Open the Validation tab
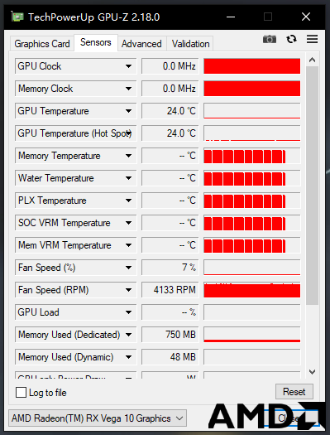This screenshot has height=435, width=330. [x=190, y=44]
